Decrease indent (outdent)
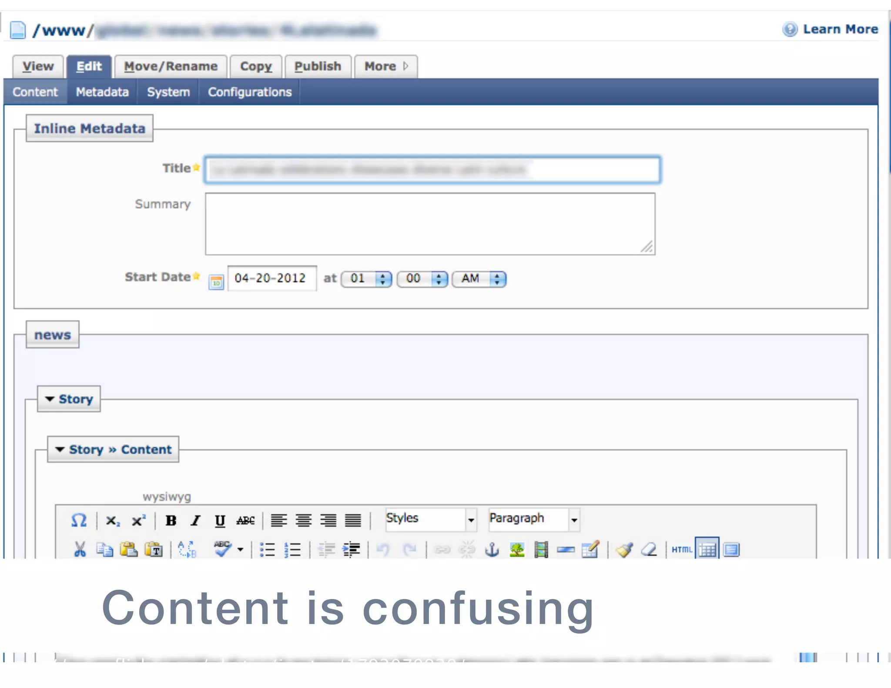Viewport: 891px width, 688px height. (x=326, y=550)
